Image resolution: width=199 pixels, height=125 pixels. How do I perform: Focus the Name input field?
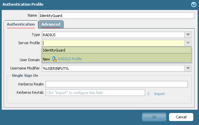117,16
